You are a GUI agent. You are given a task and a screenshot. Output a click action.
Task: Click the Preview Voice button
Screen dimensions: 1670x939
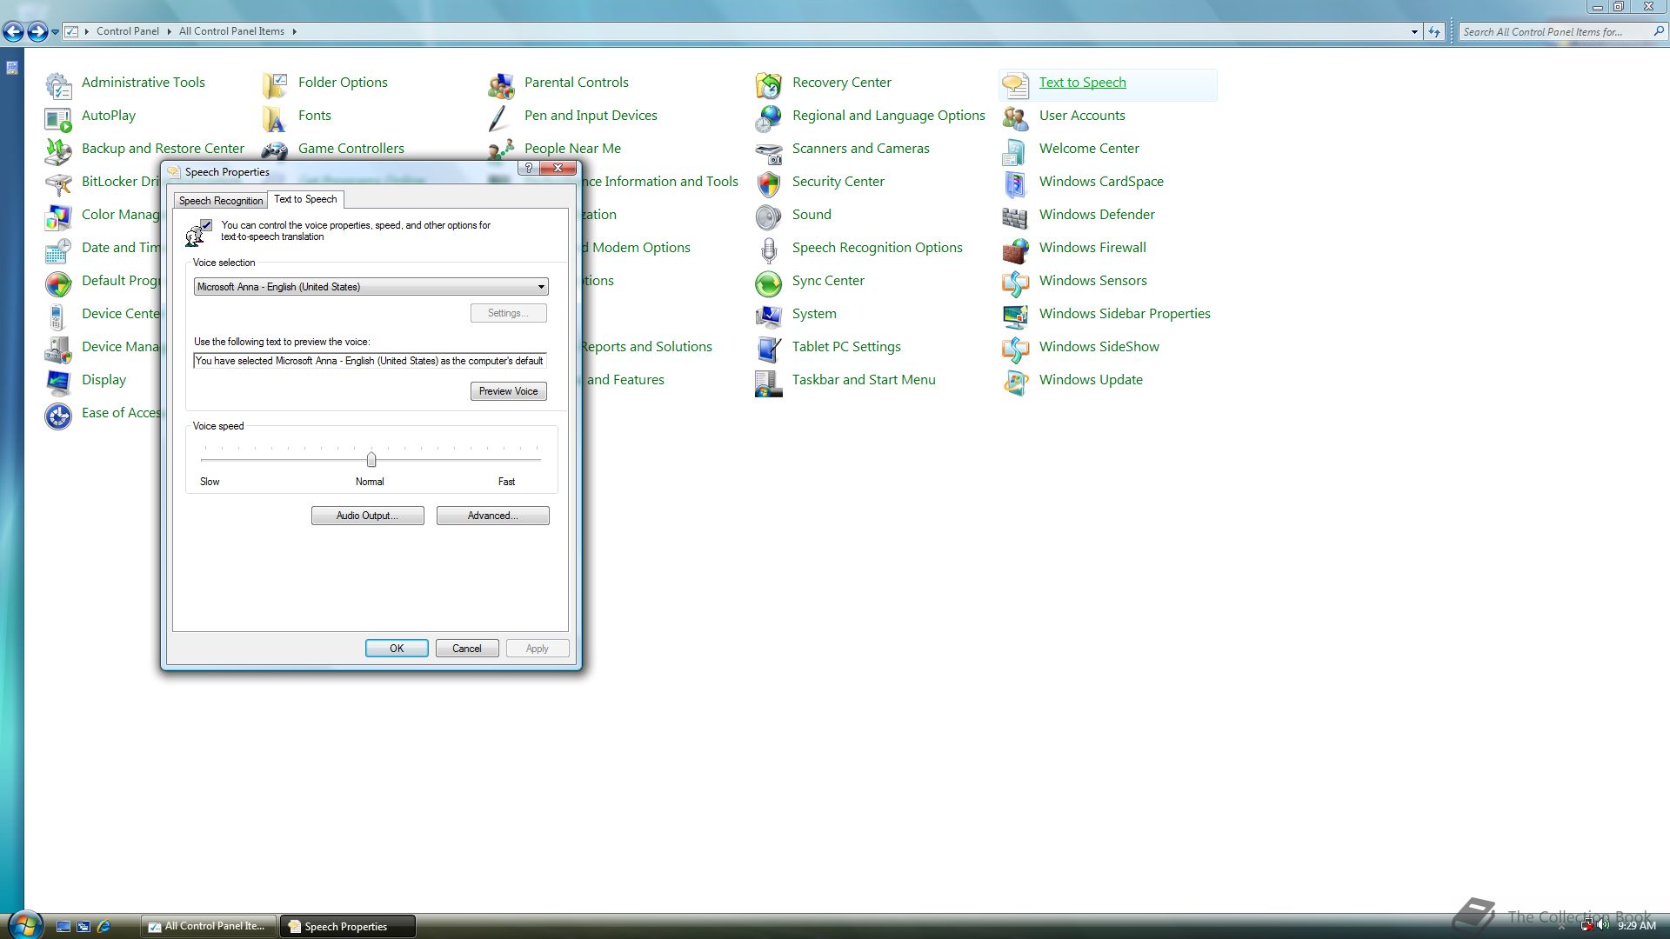[x=509, y=391]
